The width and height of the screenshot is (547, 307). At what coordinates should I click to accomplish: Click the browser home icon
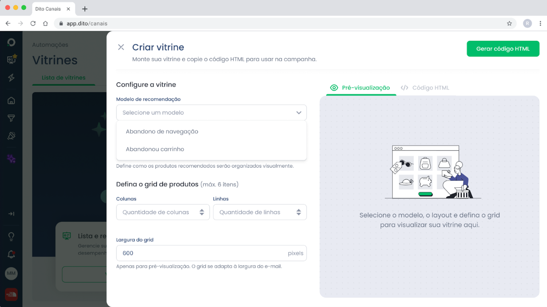click(45, 24)
